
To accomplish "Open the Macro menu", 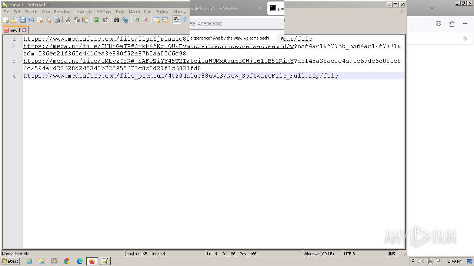I will point(134,12).
